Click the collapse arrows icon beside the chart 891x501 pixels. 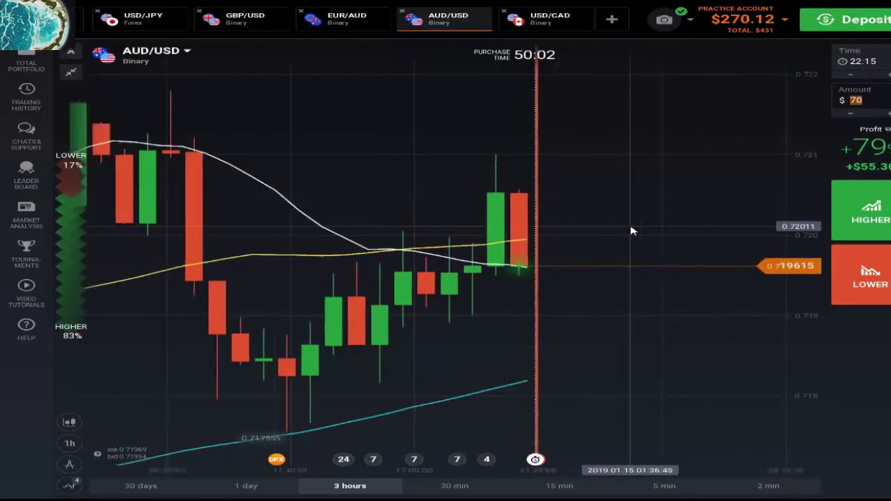pos(71,72)
